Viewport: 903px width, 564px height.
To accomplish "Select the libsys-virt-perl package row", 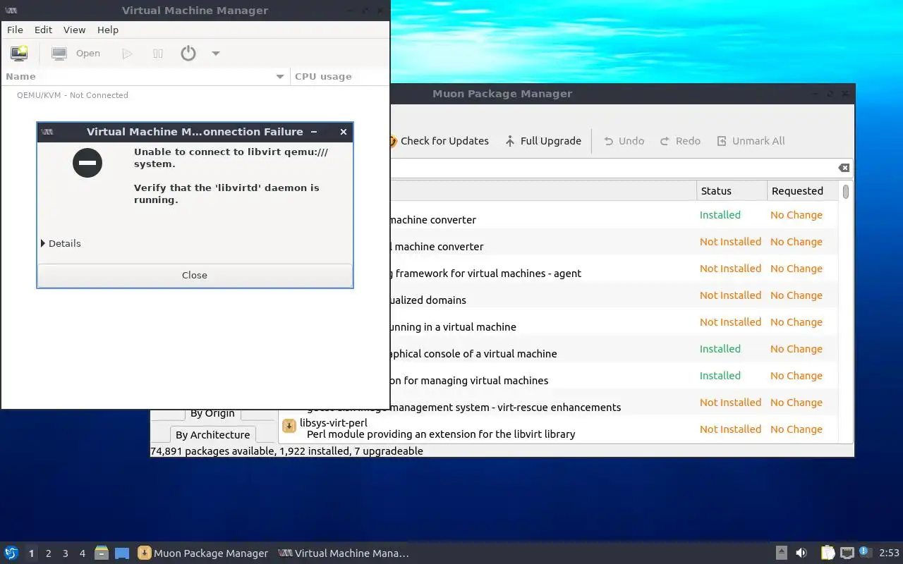I will [x=559, y=429].
